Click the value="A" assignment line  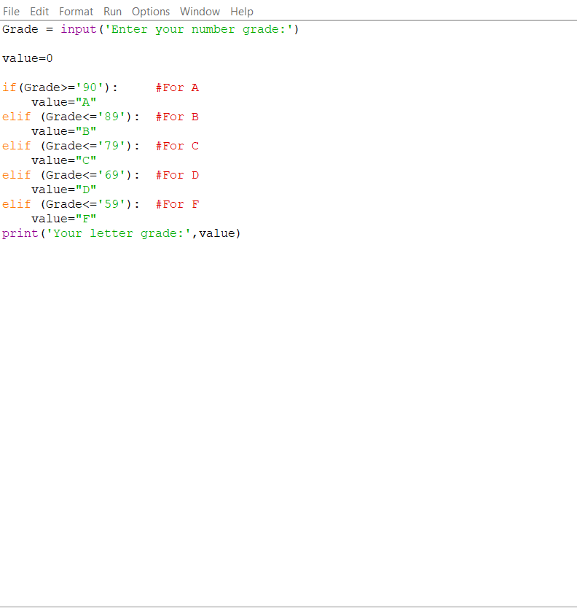pyautogui.click(x=64, y=102)
